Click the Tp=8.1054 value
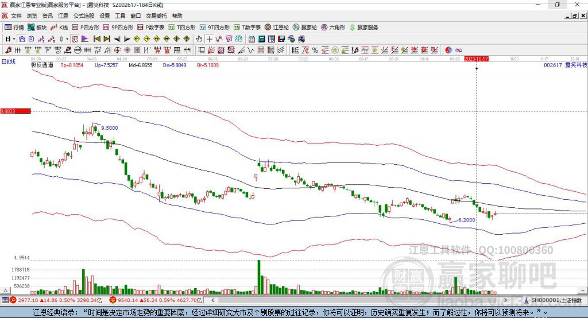Screen dimensions: 588x318 tap(72, 65)
